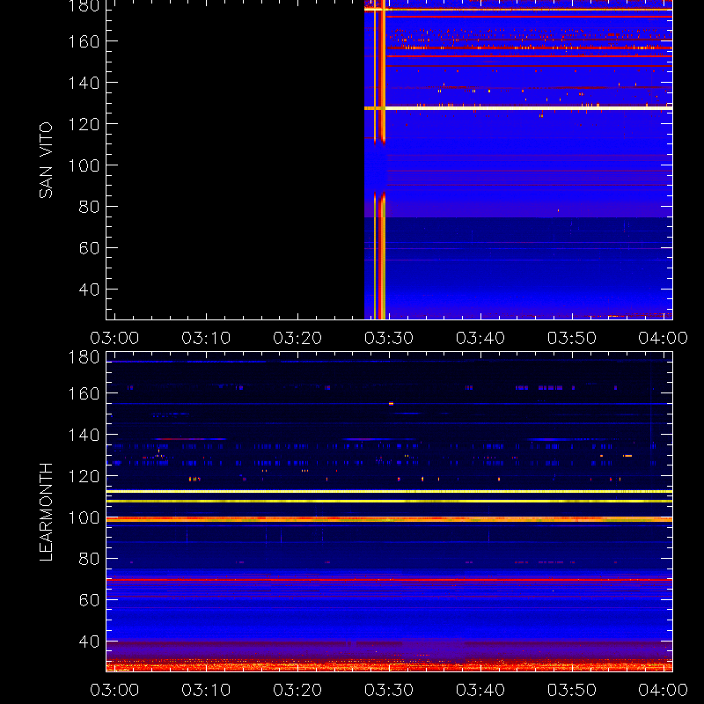Click the 03:00 time label under the Learmonth panel
The image size is (704, 704).
click(114, 690)
